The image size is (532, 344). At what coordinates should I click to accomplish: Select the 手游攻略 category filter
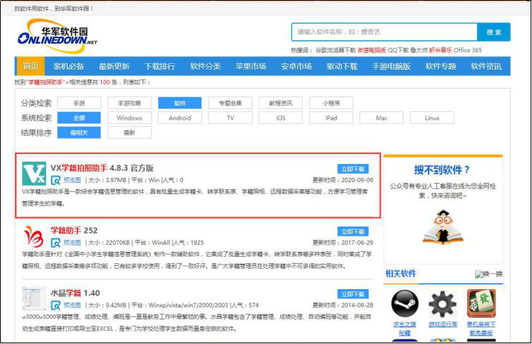pyautogui.click(x=129, y=103)
